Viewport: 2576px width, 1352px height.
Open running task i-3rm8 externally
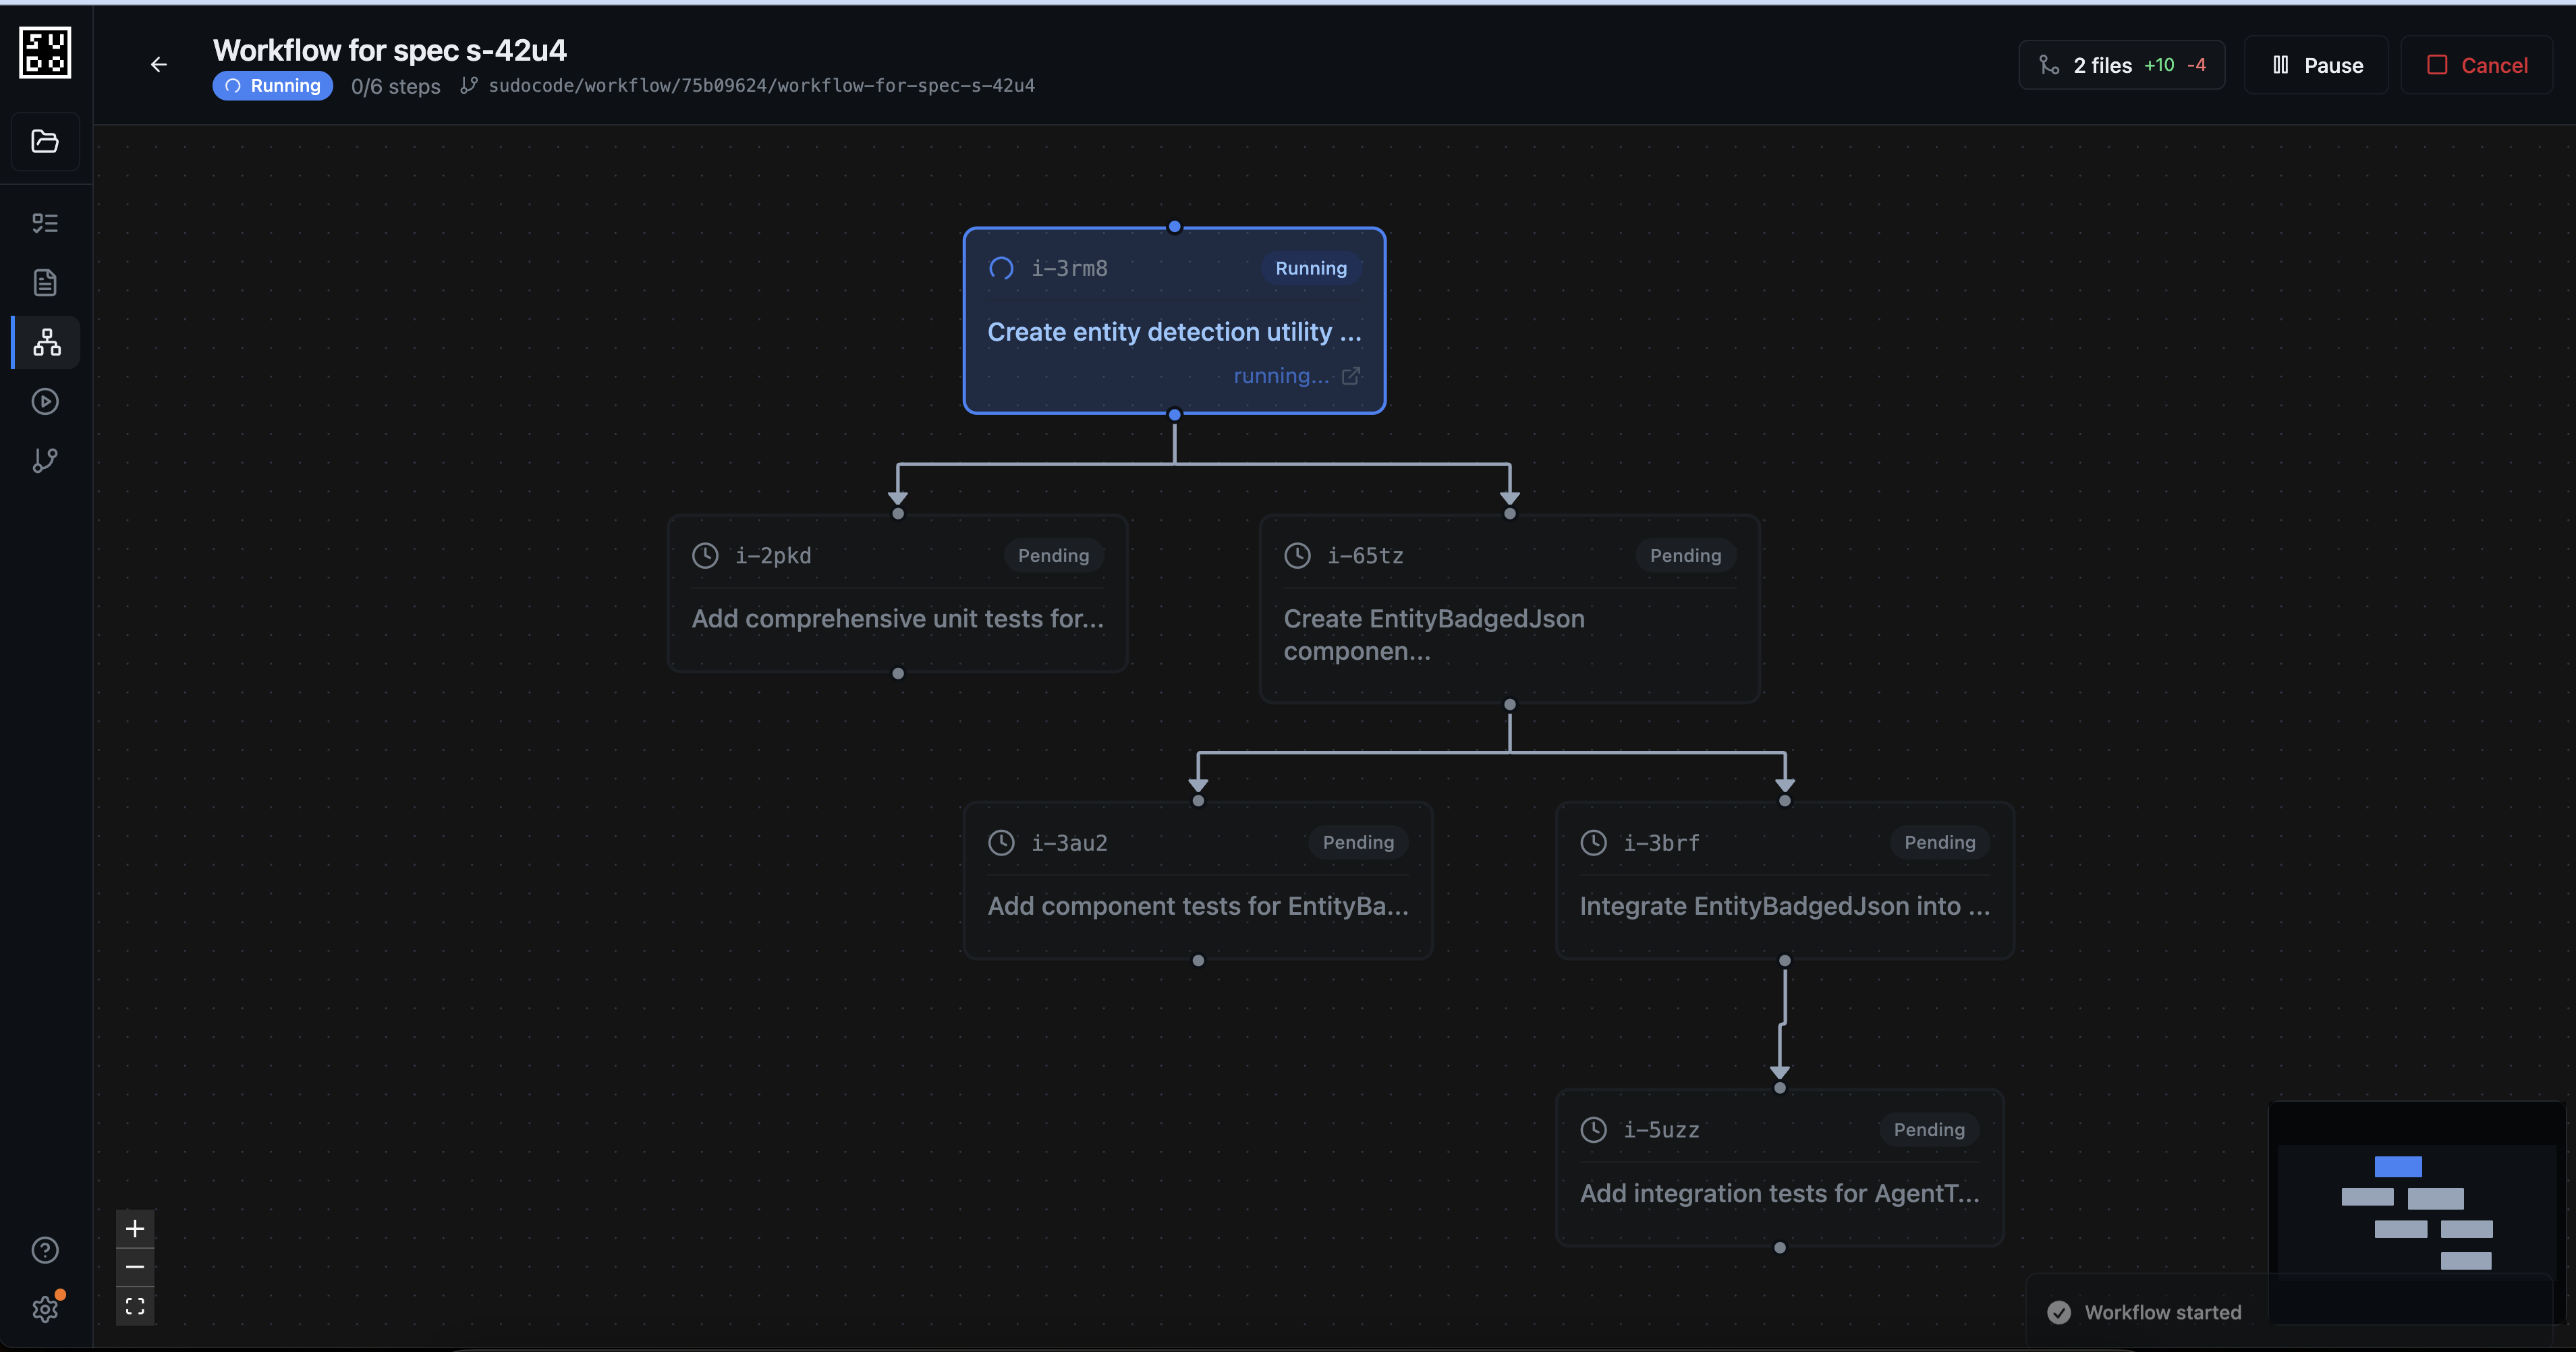1352,376
